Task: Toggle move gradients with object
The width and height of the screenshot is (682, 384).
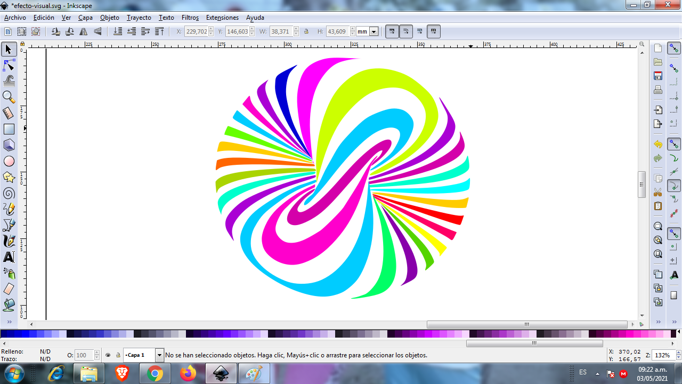Action: 420,31
